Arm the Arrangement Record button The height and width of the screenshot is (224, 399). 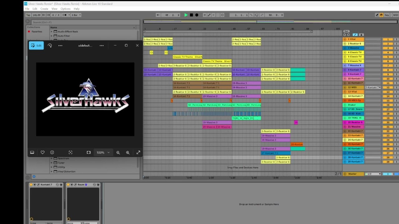point(197,15)
